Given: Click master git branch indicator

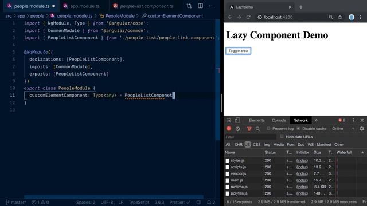Looking at the screenshot, I should click(x=15, y=202).
